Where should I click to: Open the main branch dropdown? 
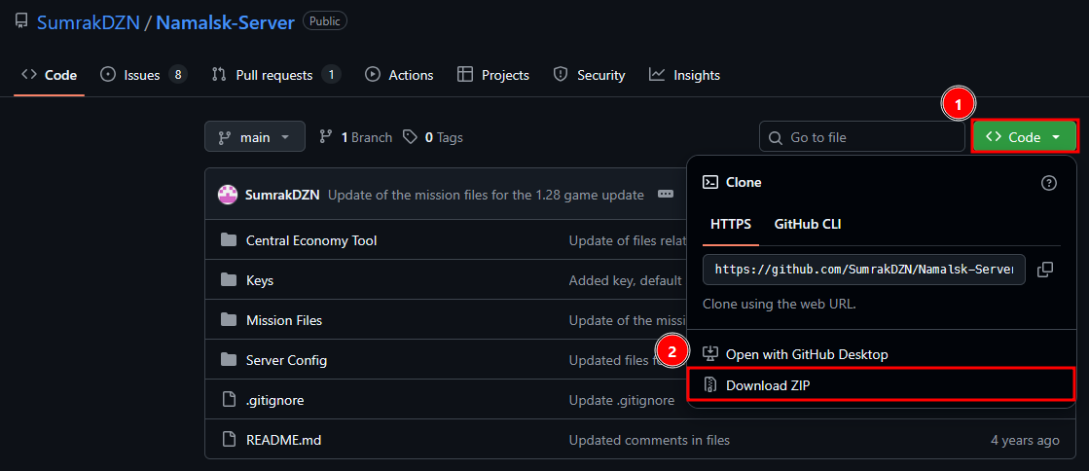point(255,137)
